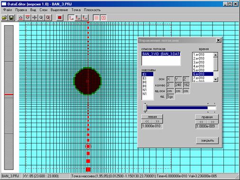Screen dimensions: 240x180
Task: Open the Файл menu
Action: tap(8, 10)
